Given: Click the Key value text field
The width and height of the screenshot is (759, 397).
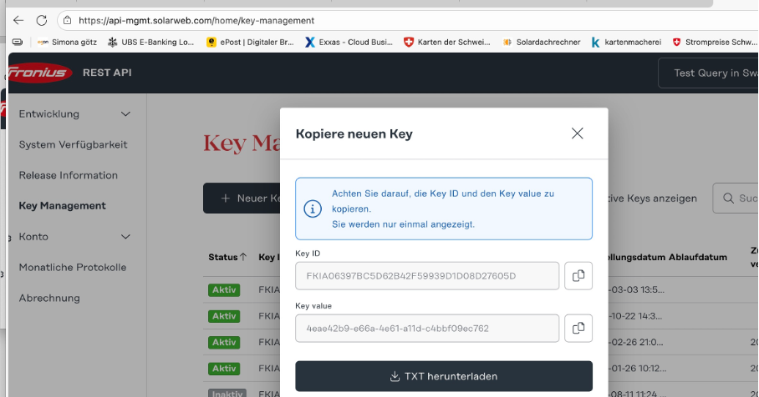Looking at the screenshot, I should (x=426, y=328).
